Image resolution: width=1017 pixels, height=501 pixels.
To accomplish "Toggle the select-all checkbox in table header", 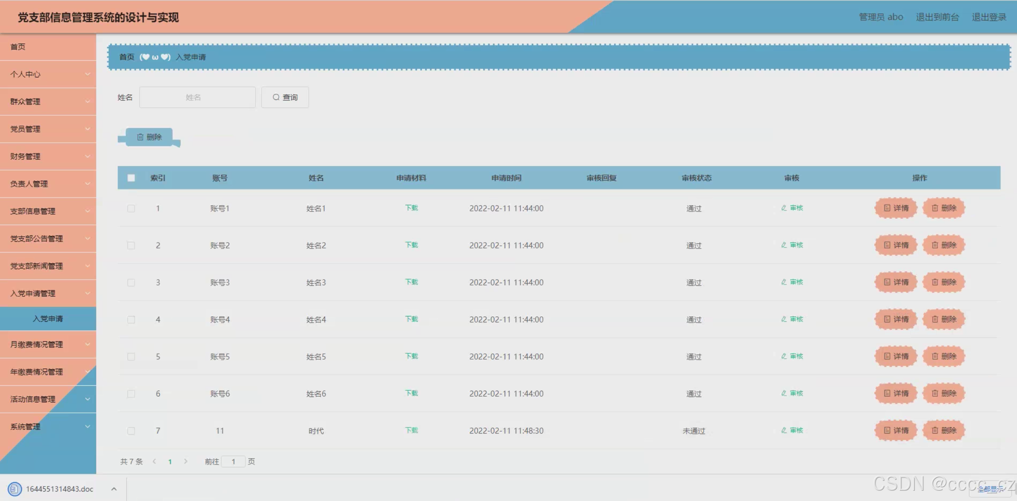I will pos(131,178).
